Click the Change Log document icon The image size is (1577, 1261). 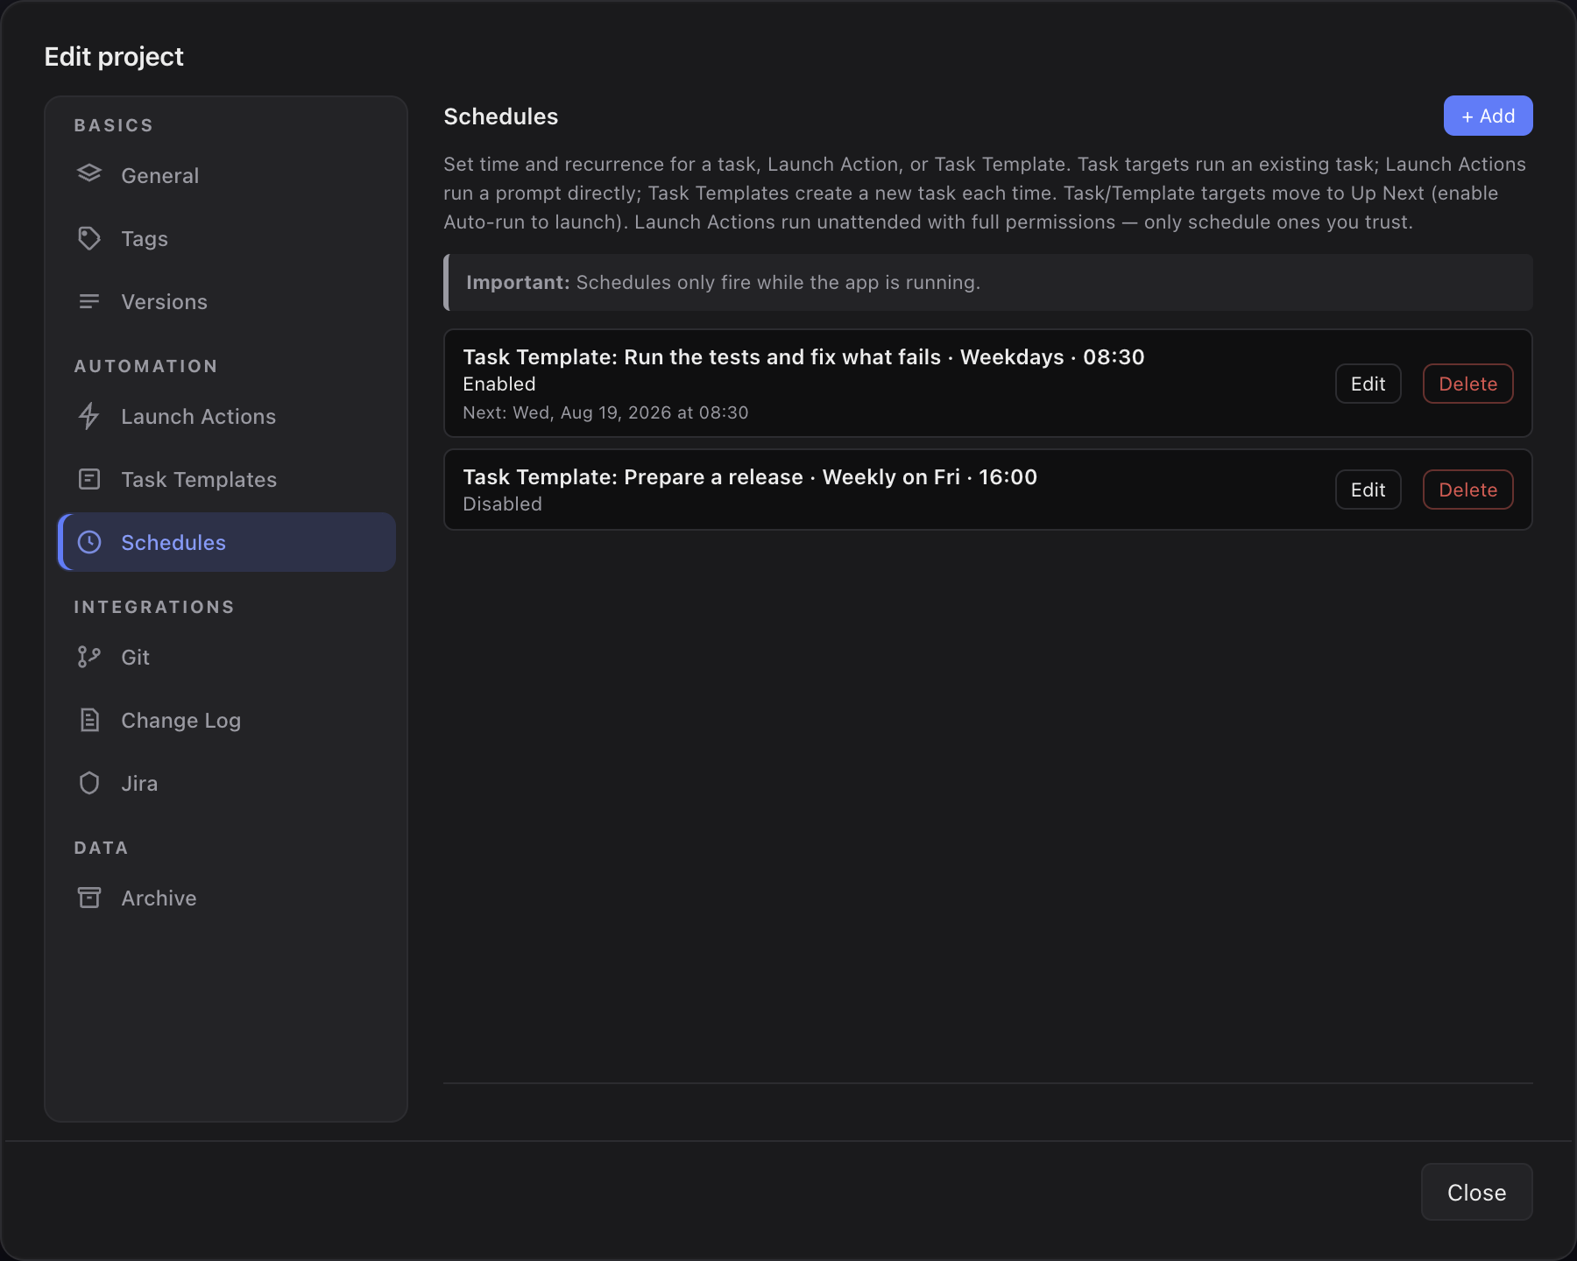click(89, 720)
